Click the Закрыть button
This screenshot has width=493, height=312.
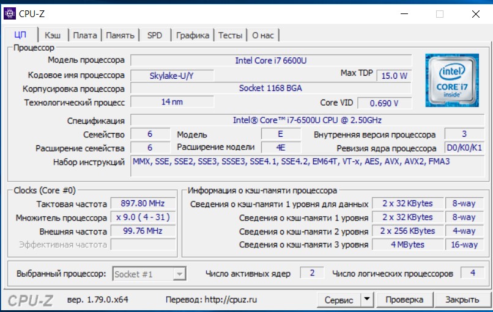coord(462,300)
